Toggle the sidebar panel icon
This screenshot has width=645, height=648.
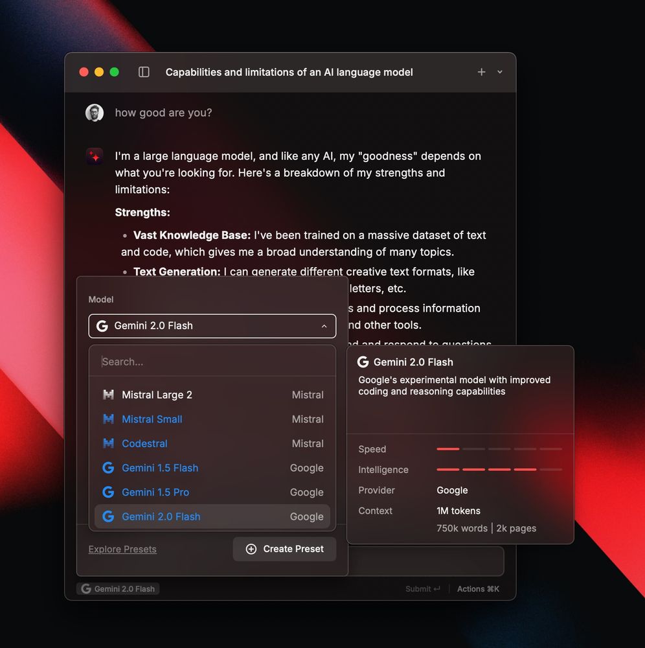[x=144, y=72]
